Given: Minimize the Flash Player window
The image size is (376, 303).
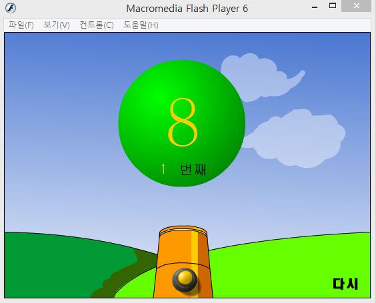Looking at the screenshot, I should (315, 7).
